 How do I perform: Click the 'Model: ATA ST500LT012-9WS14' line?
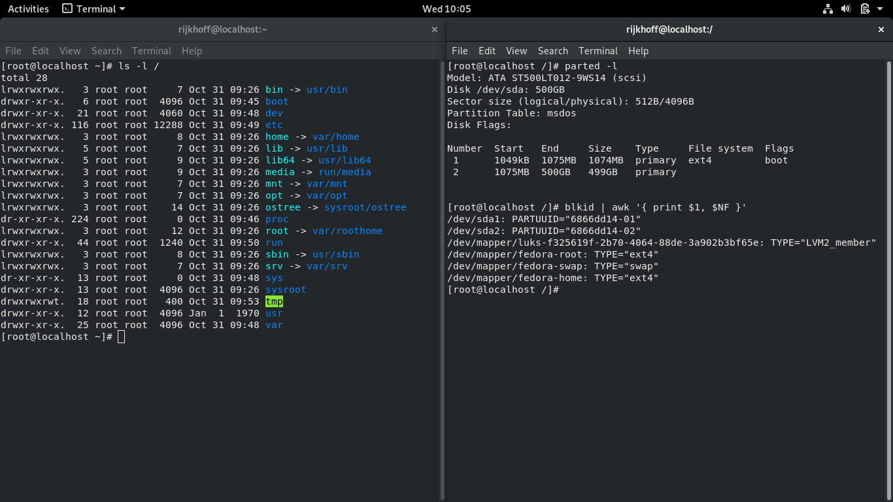[547, 78]
